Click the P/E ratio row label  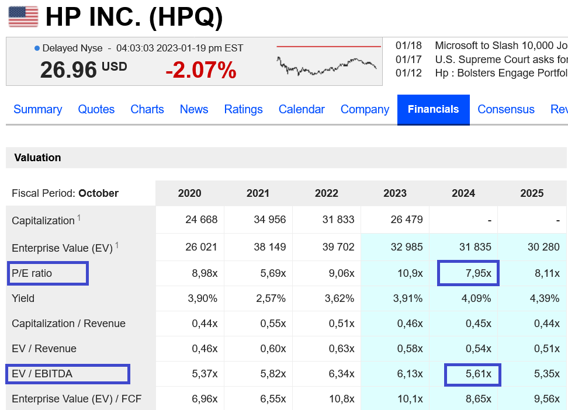pyautogui.click(x=32, y=273)
